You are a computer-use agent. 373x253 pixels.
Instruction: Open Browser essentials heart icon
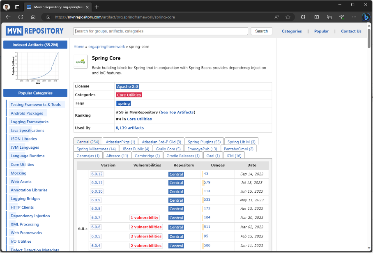click(342, 17)
